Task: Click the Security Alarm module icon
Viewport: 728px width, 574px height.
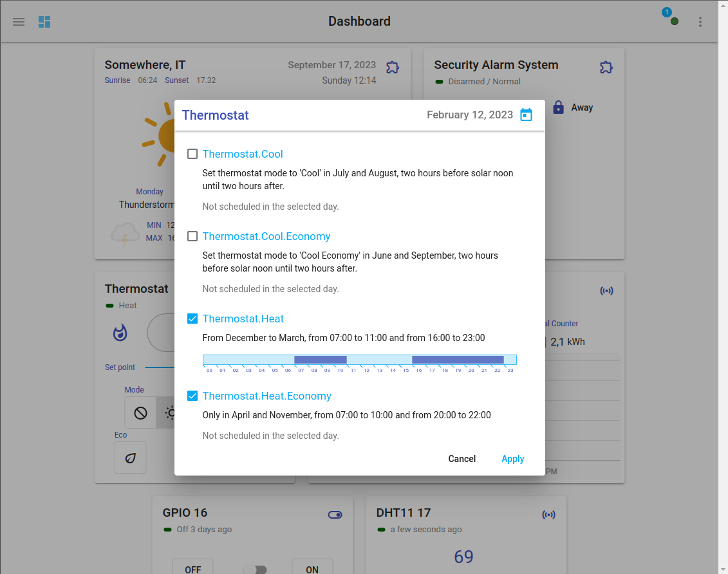Action: (606, 67)
